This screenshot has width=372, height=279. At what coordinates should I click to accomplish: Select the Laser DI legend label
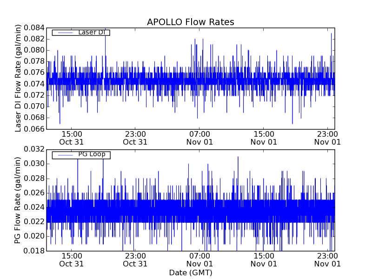tap(93, 32)
